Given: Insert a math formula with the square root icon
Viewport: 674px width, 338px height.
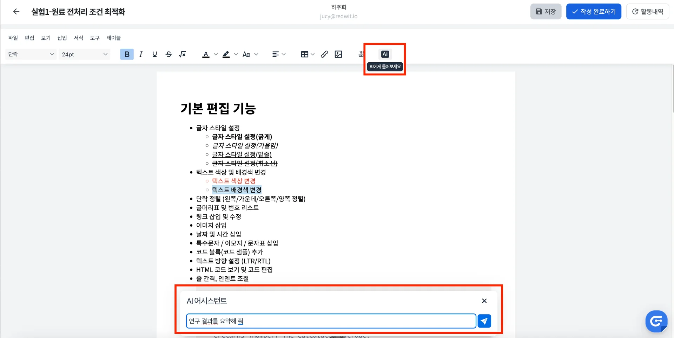Looking at the screenshot, I should pyautogui.click(x=182, y=54).
